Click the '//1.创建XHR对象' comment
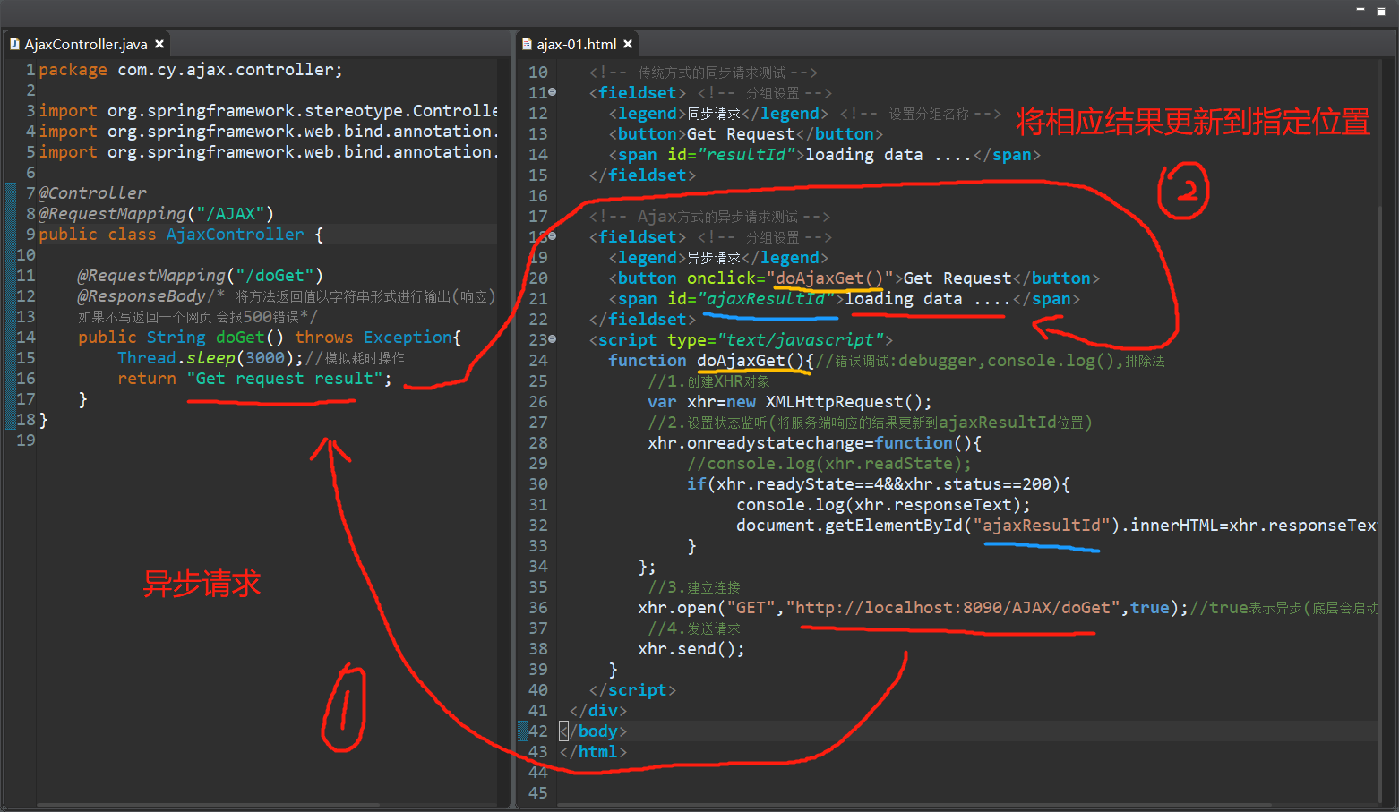Screen dimensions: 1399x812 click(x=708, y=381)
